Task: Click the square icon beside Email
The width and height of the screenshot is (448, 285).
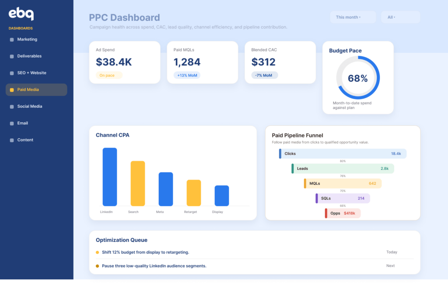Action: 12,124
